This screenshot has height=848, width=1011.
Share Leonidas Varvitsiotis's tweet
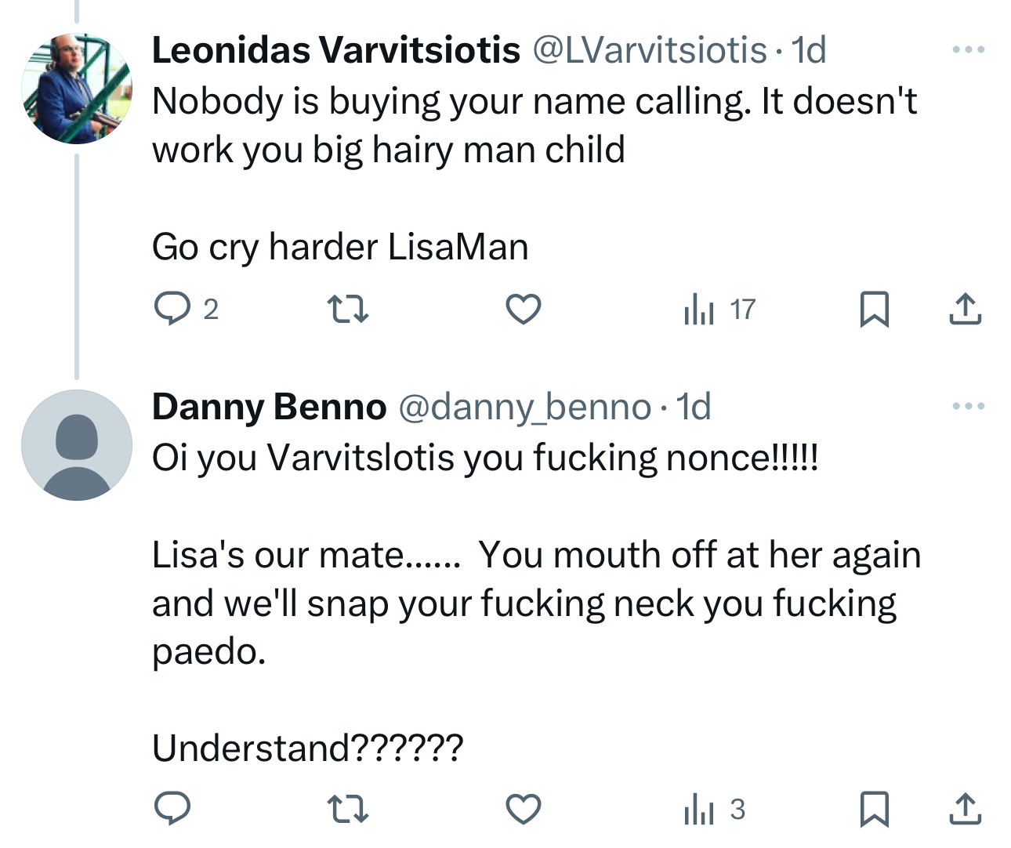point(965,309)
